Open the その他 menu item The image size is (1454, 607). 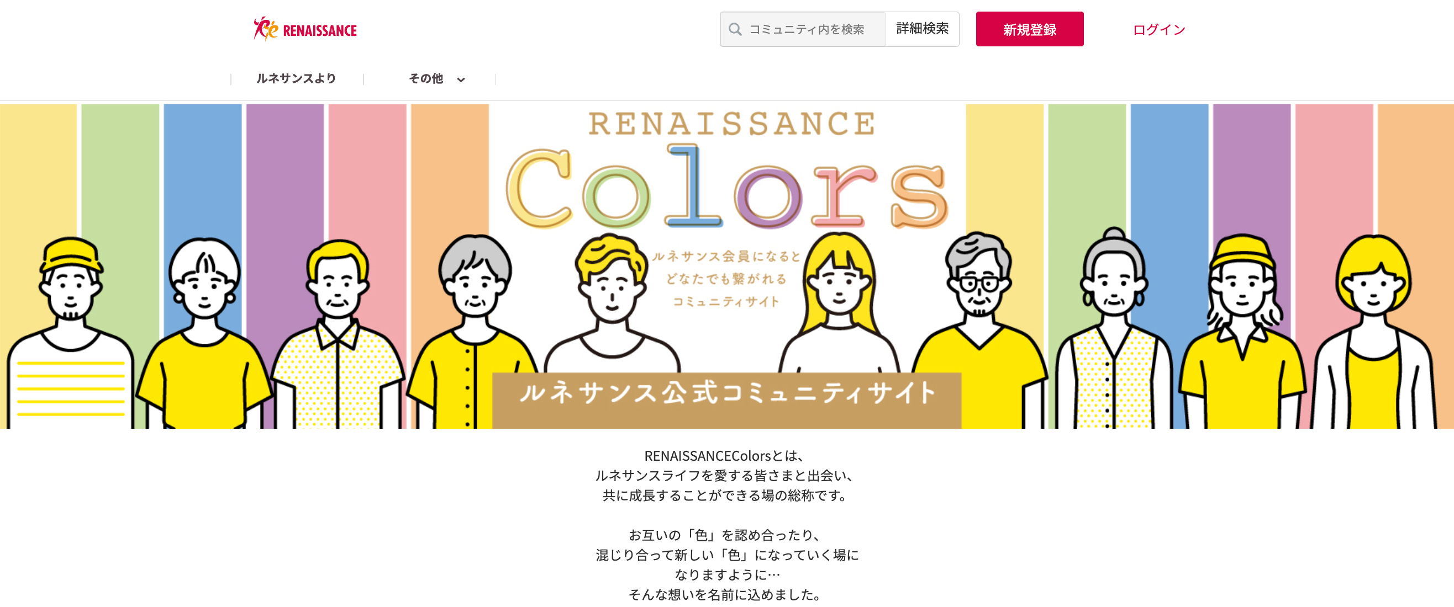click(425, 79)
